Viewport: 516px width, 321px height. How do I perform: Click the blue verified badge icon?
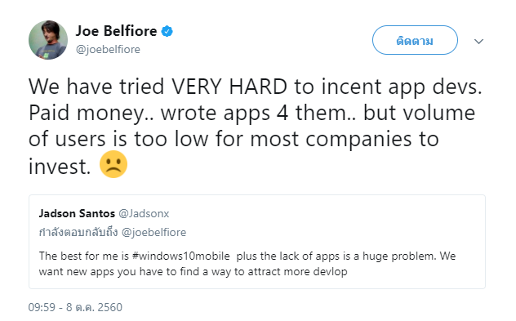click(167, 31)
